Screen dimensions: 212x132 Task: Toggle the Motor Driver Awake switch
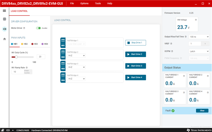[38, 28]
